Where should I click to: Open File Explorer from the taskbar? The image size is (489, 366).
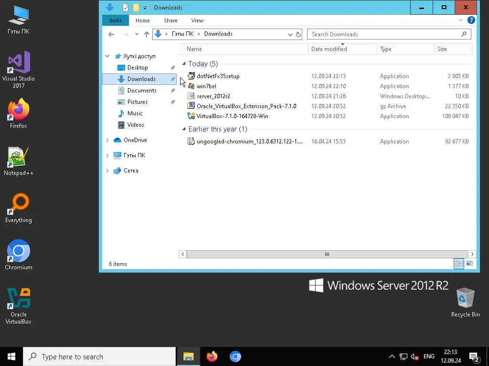click(x=188, y=356)
